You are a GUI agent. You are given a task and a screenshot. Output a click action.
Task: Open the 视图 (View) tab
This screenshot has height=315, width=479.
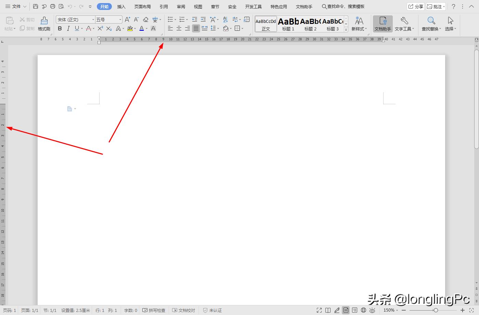(x=198, y=6)
